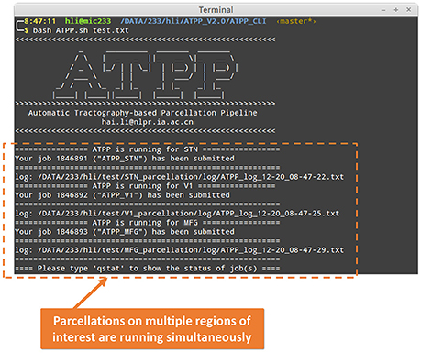Click the job 1846892 ATPP_V1 submission line
Viewport: 421px width, 353px height.
[122, 195]
